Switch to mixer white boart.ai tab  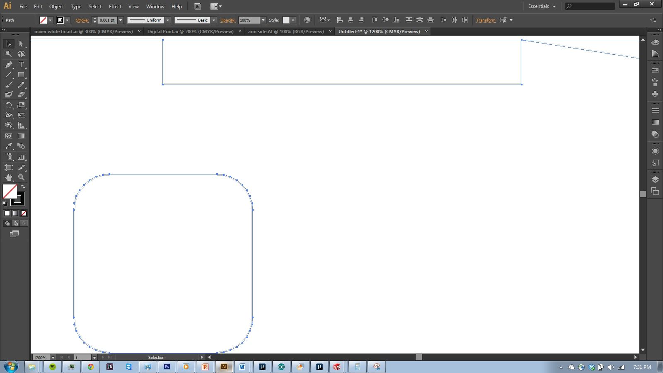(84, 31)
